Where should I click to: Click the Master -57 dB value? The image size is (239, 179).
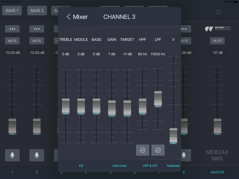[217, 53]
